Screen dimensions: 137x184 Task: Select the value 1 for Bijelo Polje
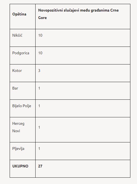tap(39, 106)
